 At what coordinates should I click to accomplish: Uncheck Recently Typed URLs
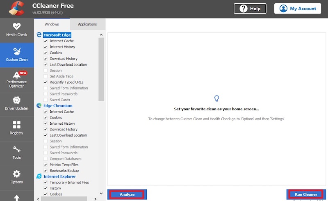coord(46,82)
